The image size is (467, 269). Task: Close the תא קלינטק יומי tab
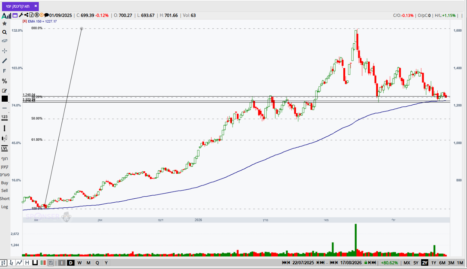[36, 6]
